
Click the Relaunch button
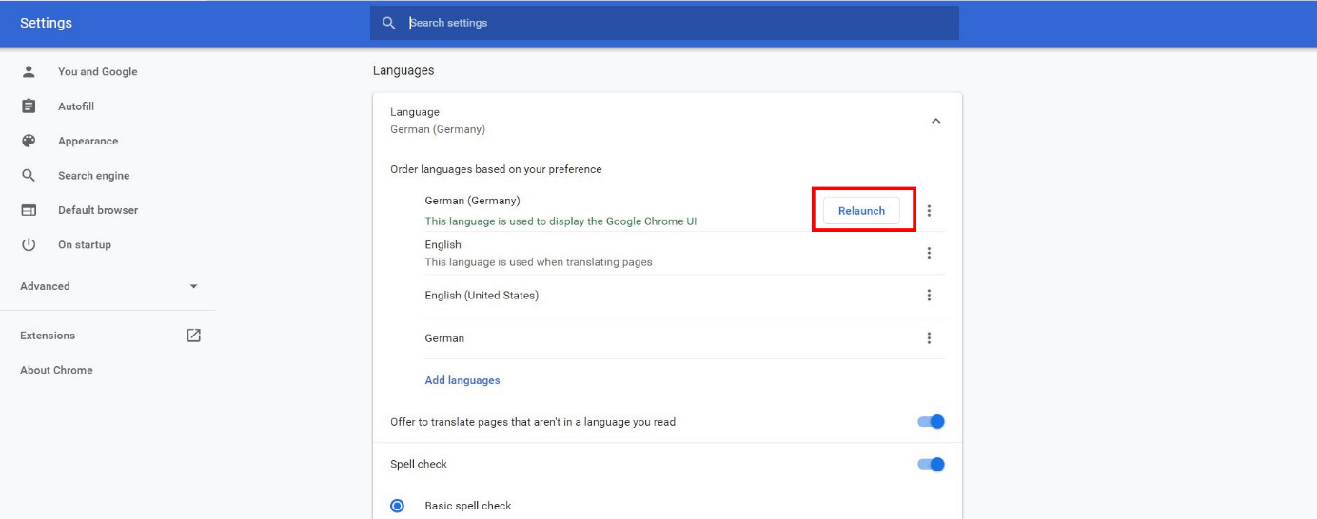[861, 211]
